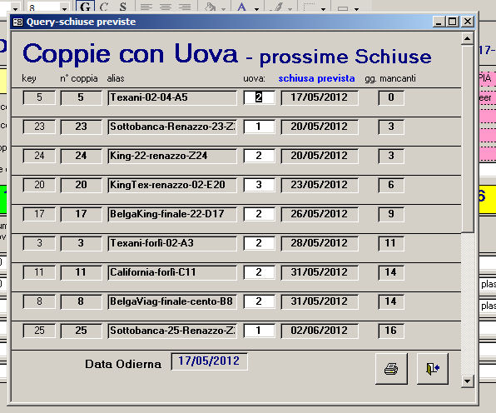The width and height of the screenshot is (496, 413).
Task: Click the vertical scrollbar thumb
Action: point(467,138)
